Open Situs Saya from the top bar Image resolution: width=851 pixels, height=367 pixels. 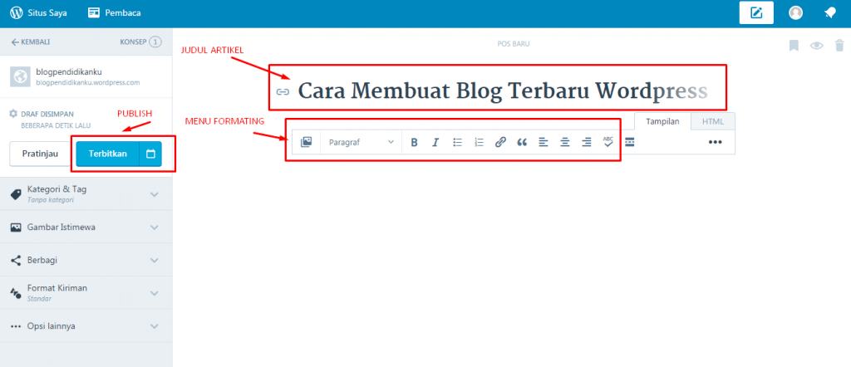click(38, 13)
